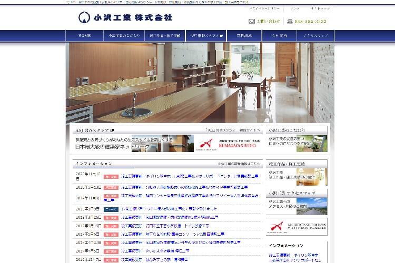
Task: Click the envelope icon beside お問い合わせ
Action: [x=252, y=22]
